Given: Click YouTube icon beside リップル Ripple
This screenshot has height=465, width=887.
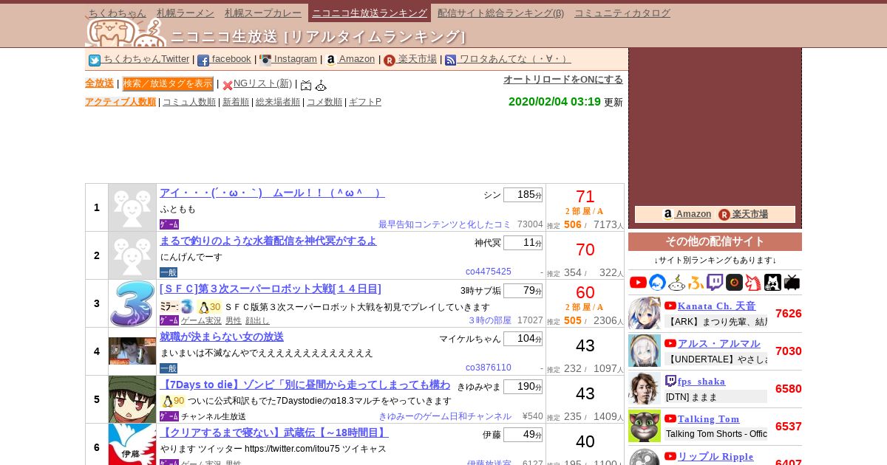Looking at the screenshot, I should (670, 456).
